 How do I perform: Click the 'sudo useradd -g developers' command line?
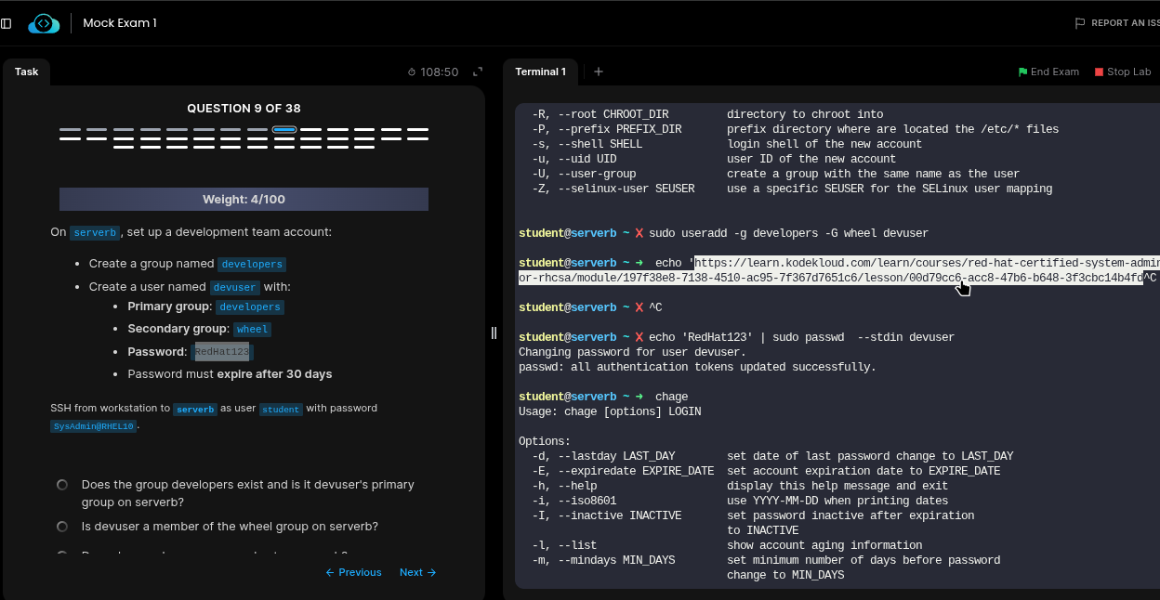(x=788, y=233)
